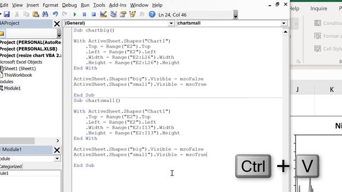Switch to the Categorized properties tab
The height and width of the screenshot is (192, 342).
11,166
